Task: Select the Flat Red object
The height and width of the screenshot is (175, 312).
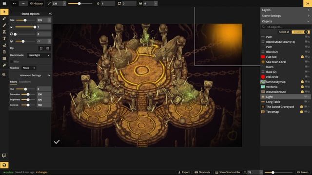Action: click(x=286, y=57)
